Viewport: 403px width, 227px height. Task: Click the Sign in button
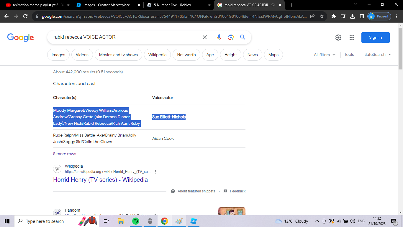pos(376,38)
